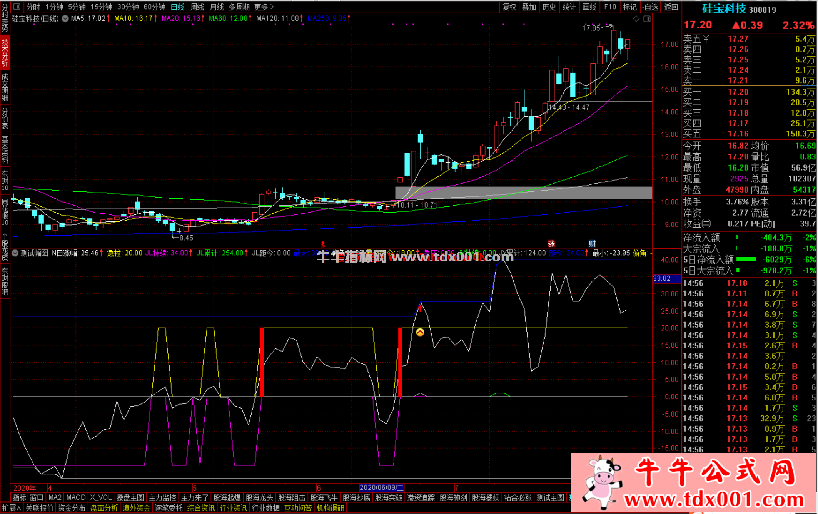Select the 主力来了 indicator tab
818x514 pixels.
coord(195,497)
